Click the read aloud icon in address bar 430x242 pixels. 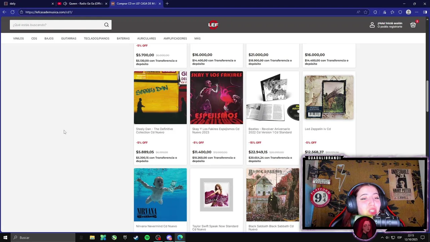click(x=358, y=12)
